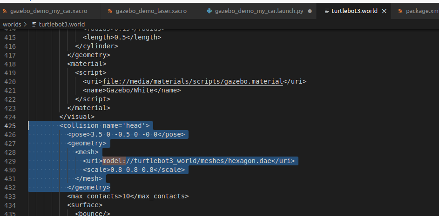Click the </material> closing tag
Screen dimensions: 439x216
tap(89, 108)
